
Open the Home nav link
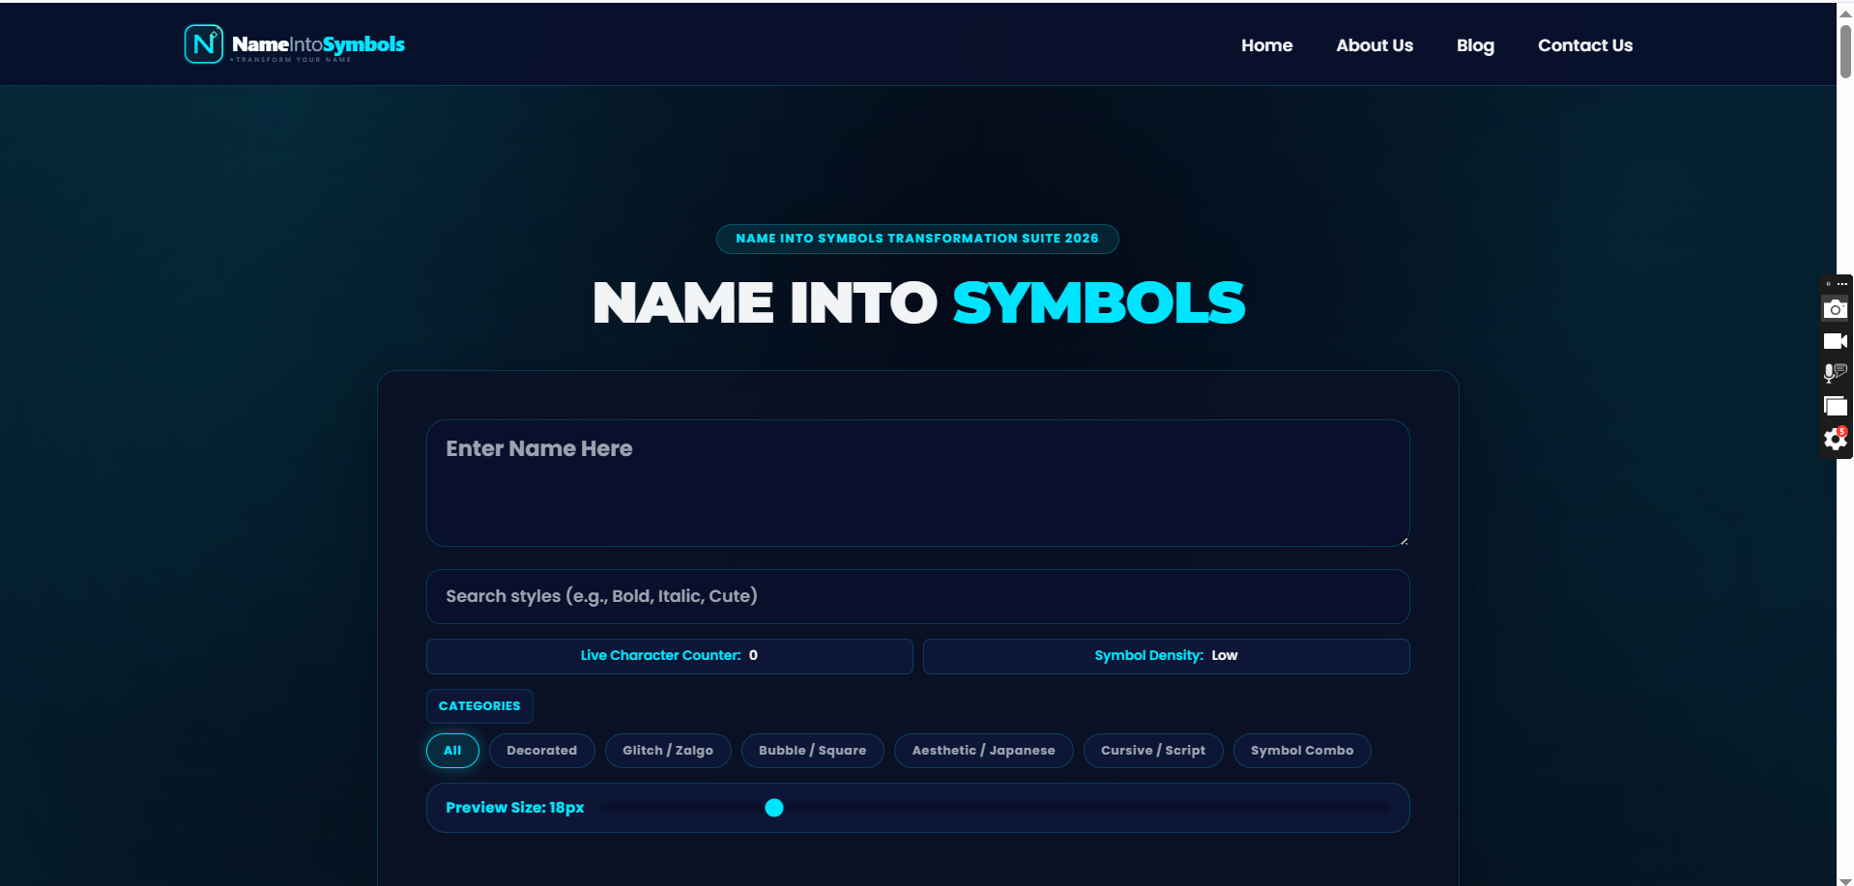(1266, 45)
